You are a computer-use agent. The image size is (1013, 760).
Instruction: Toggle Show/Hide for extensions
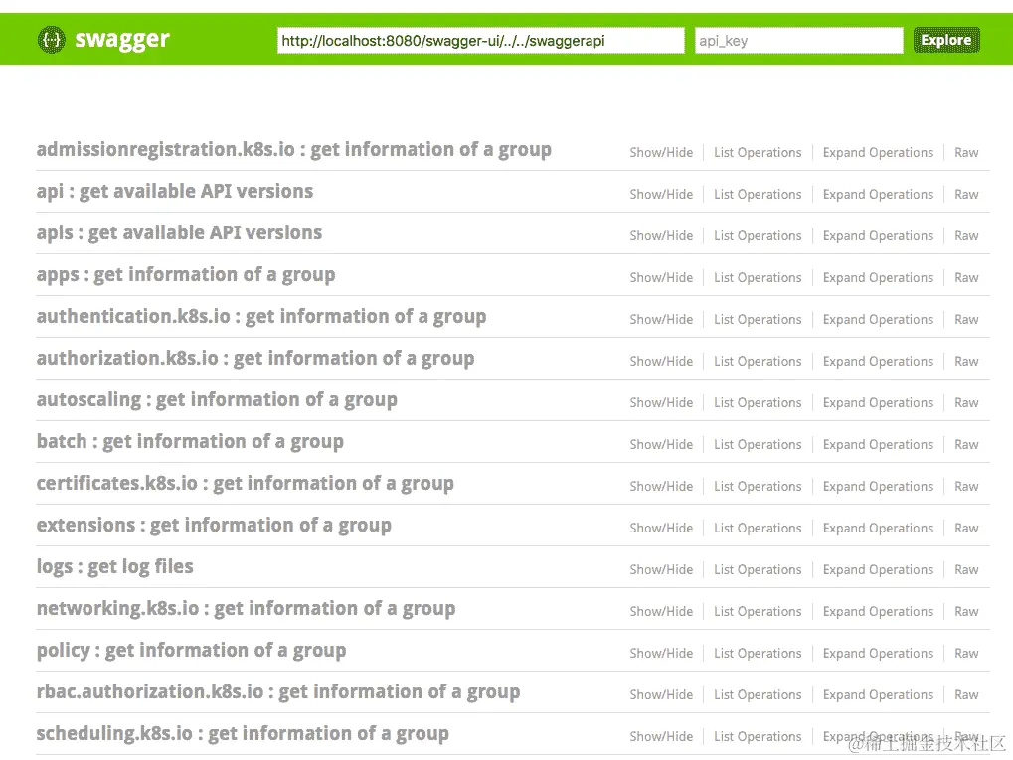[661, 528]
